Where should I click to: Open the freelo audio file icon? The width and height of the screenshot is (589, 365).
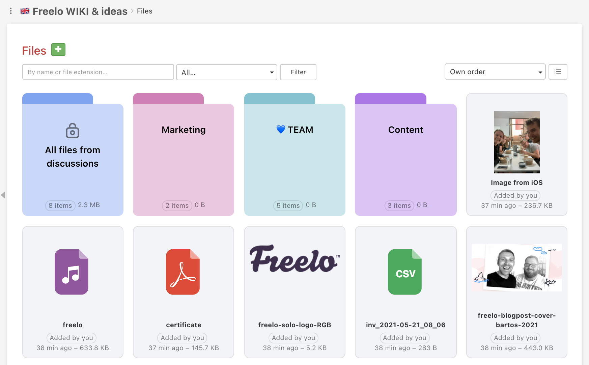72,272
